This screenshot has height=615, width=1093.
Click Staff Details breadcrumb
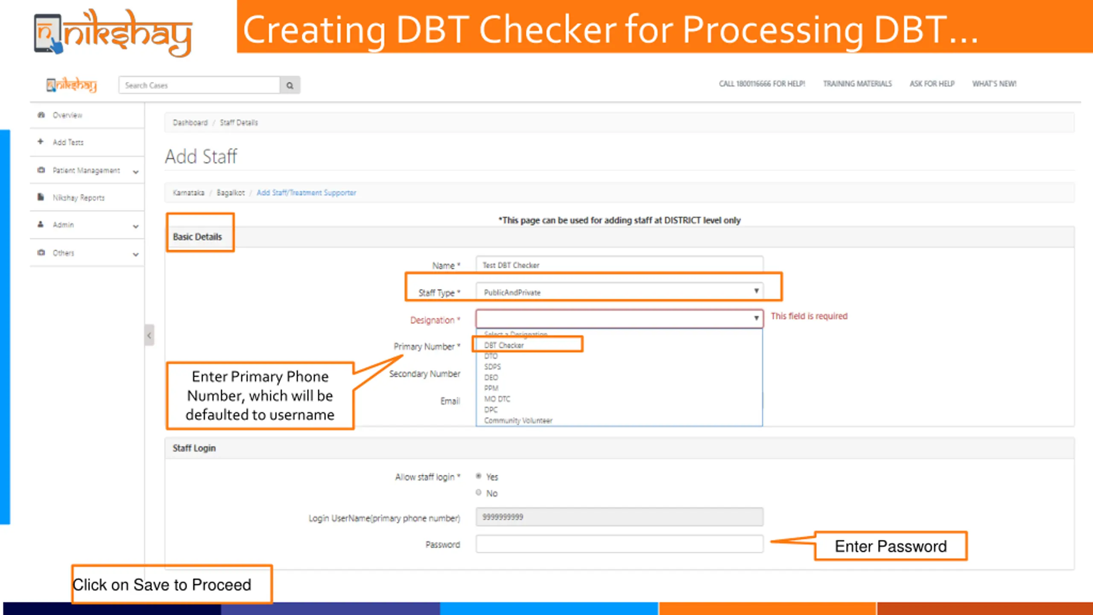(239, 123)
